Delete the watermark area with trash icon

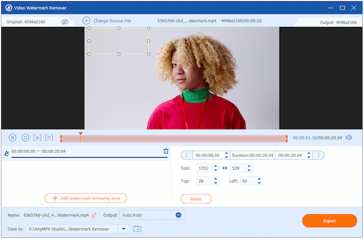166,151
